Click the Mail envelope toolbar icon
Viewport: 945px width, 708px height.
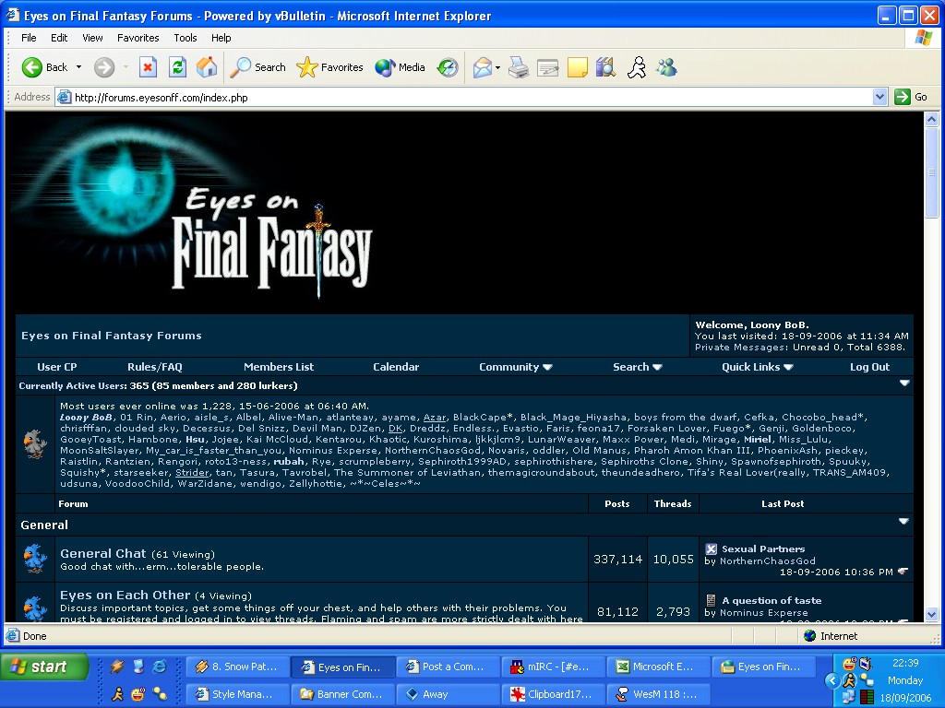[483, 67]
